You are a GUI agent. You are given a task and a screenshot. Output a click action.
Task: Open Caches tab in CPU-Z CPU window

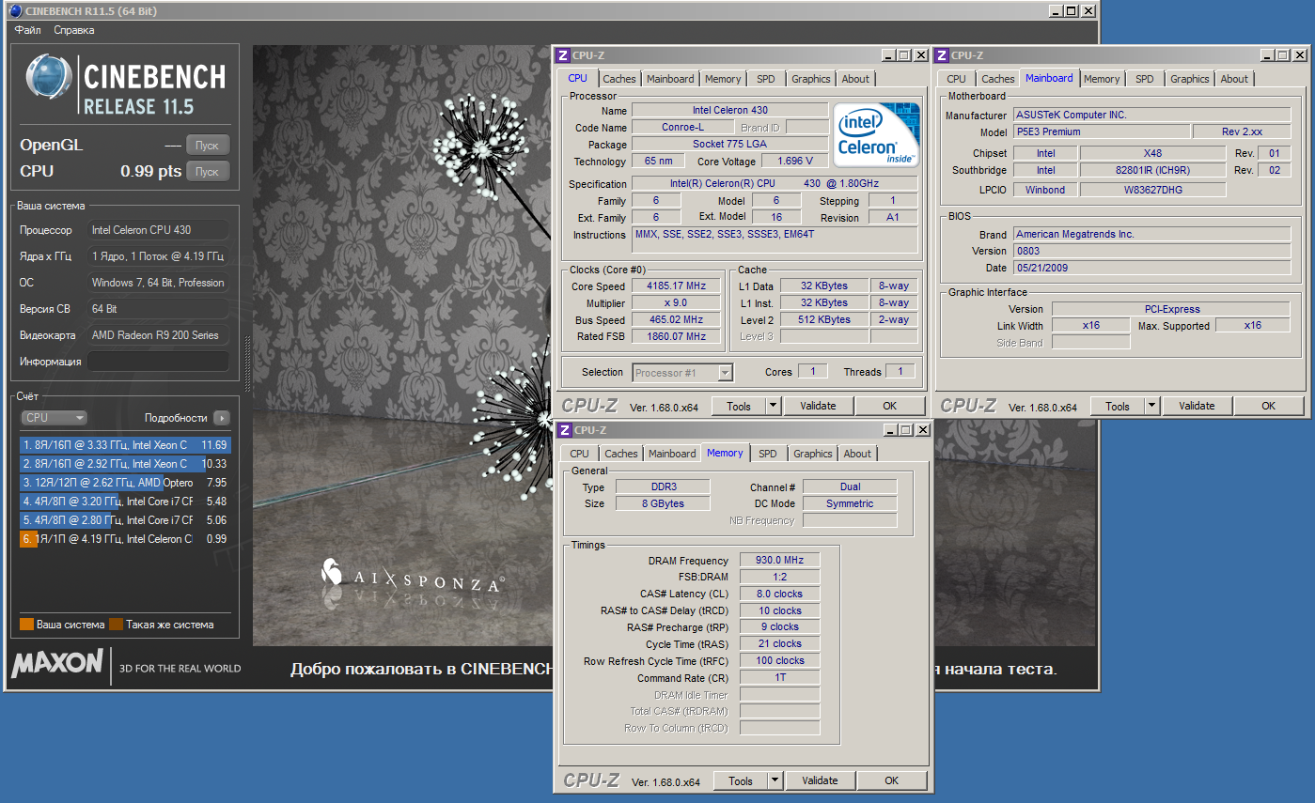click(x=619, y=79)
